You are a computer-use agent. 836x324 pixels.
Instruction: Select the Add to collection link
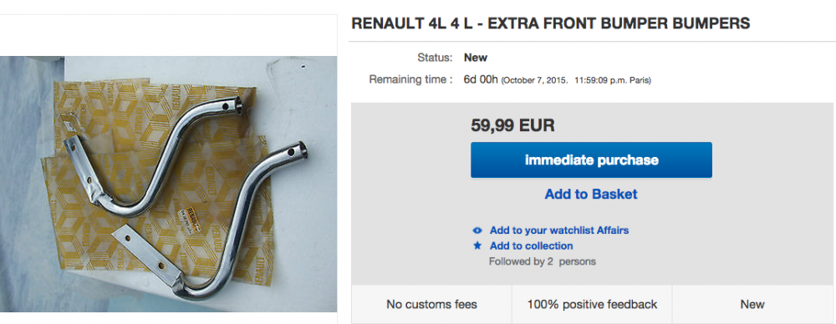pyautogui.click(x=532, y=246)
